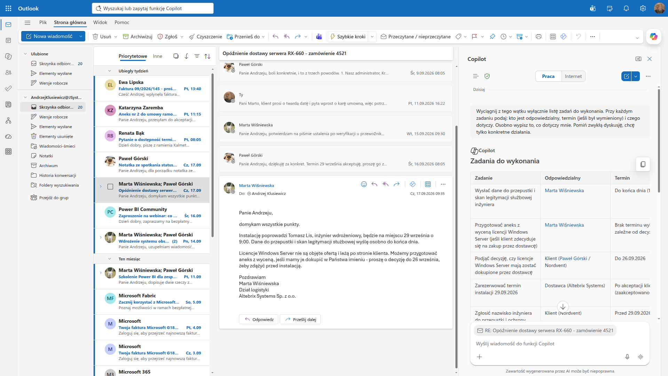Click the hamburger navigation pane icon
The image size is (668, 376).
point(27,23)
